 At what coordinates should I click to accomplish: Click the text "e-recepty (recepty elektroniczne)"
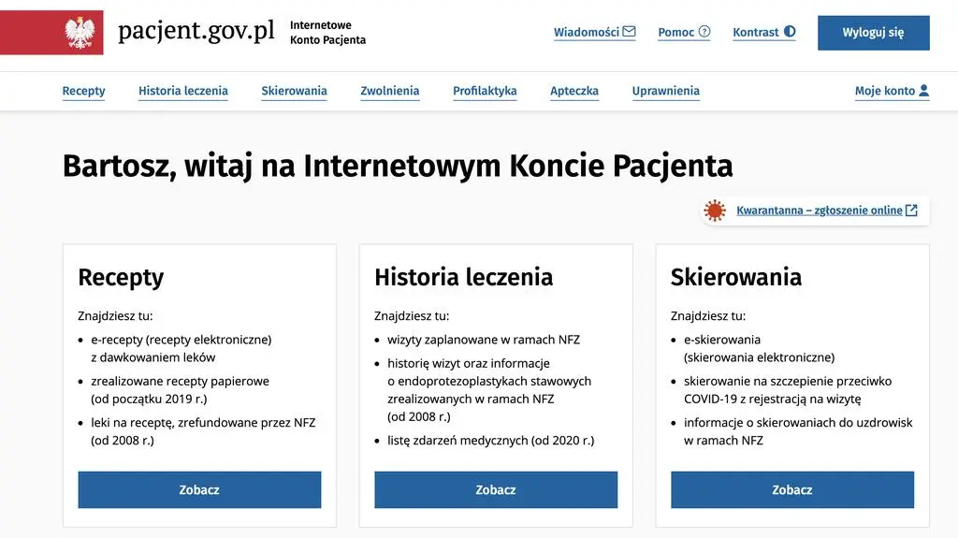point(181,340)
